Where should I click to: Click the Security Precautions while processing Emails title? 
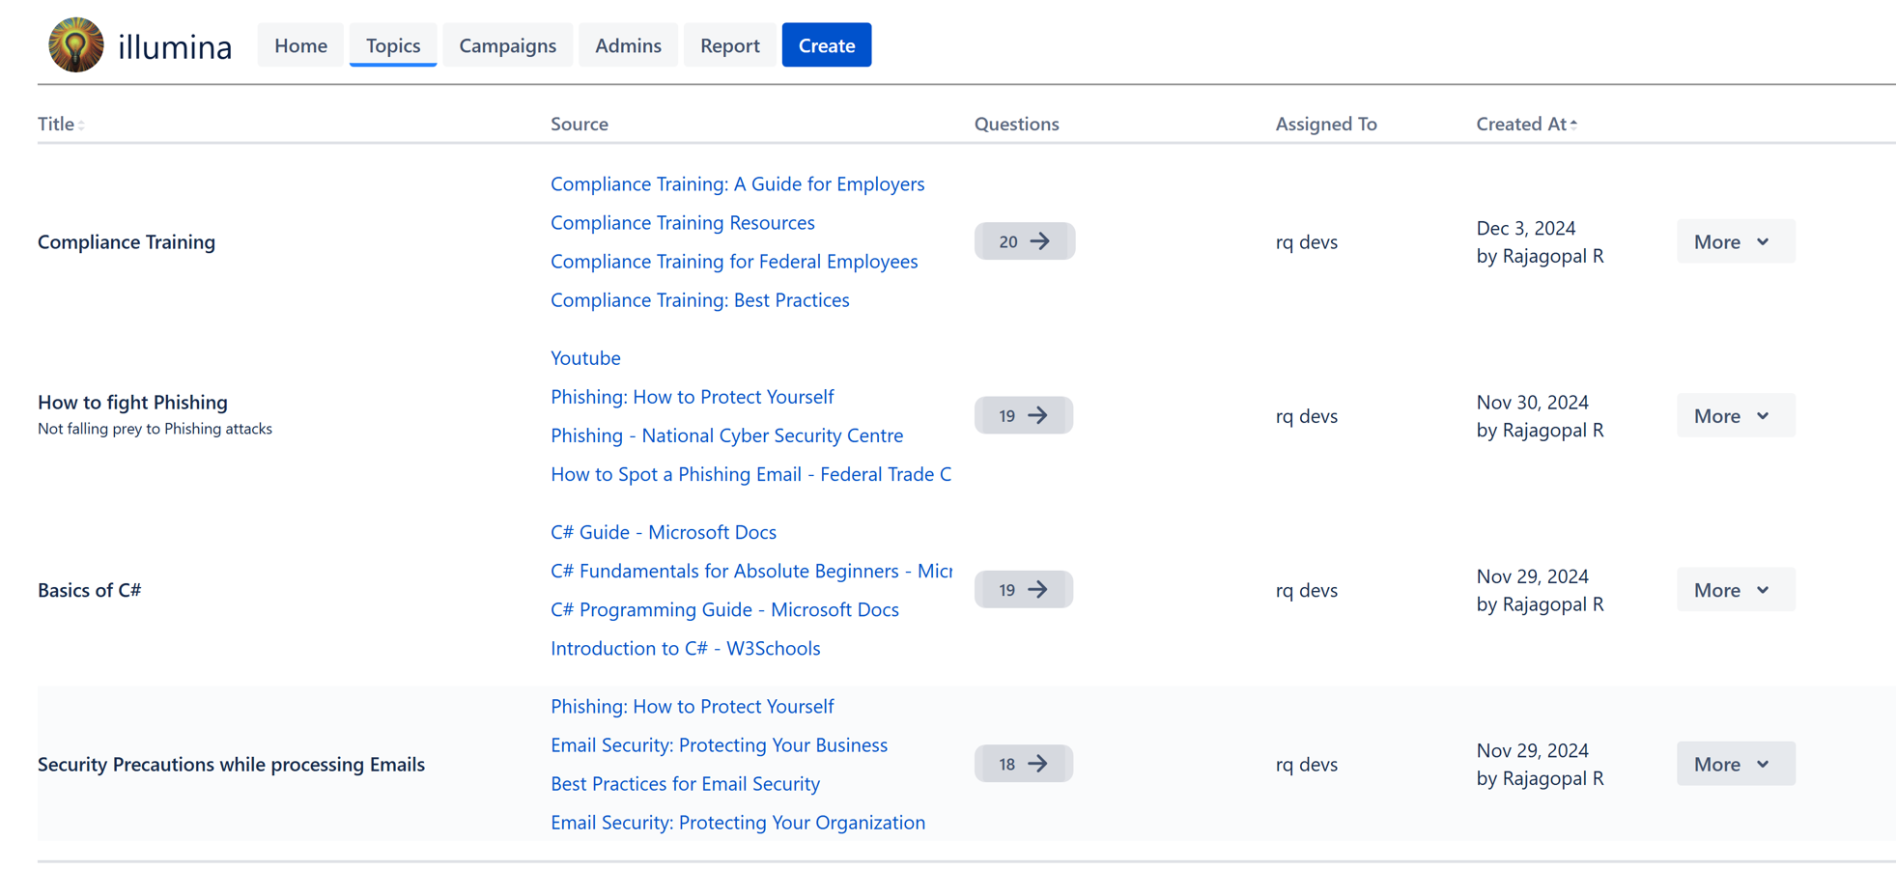pyautogui.click(x=231, y=764)
